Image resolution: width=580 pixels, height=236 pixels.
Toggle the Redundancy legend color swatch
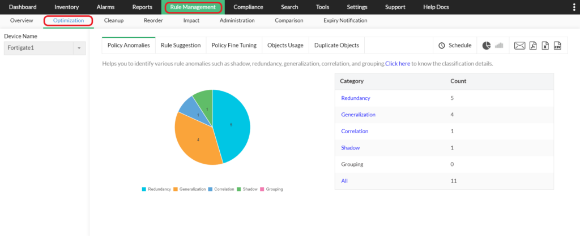[144, 189]
